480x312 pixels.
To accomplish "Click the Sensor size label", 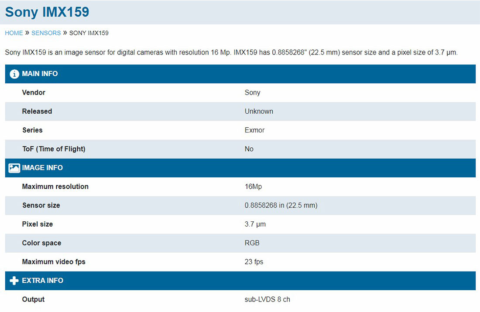I will (41, 205).
